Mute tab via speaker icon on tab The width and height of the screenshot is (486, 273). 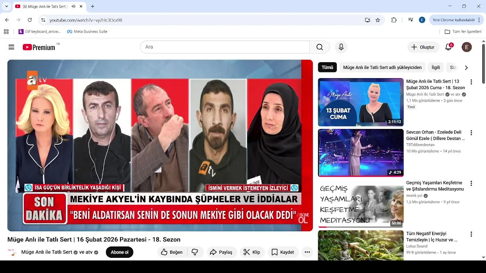73,6
